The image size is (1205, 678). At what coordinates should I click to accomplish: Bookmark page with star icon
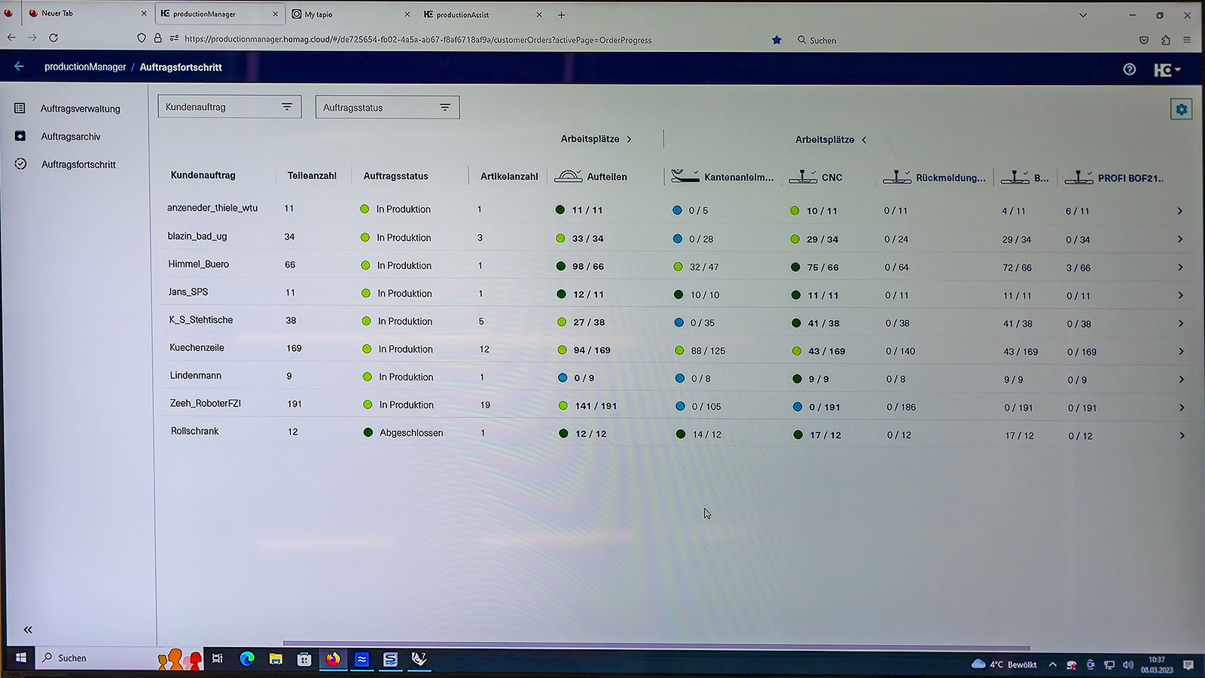click(x=776, y=40)
